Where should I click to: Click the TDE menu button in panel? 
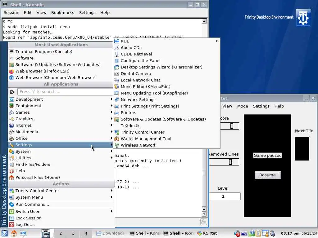4,233
